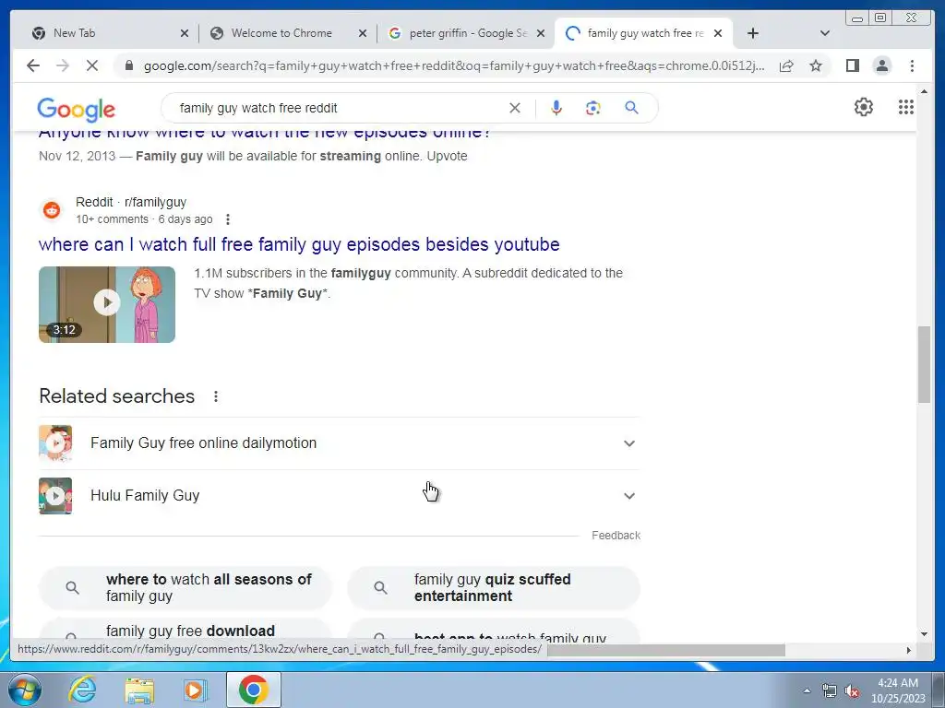Open muted volume tray icon
This screenshot has height=708, width=945.
pyautogui.click(x=852, y=690)
